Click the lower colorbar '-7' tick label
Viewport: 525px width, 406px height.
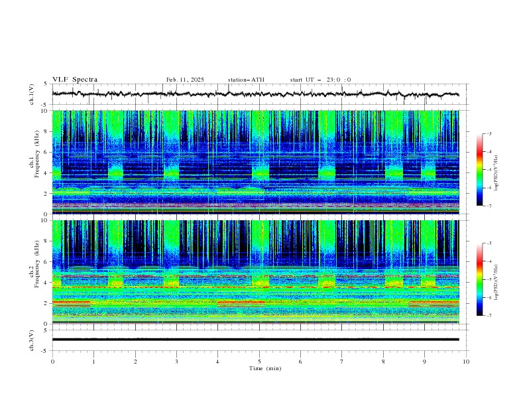(x=489, y=315)
